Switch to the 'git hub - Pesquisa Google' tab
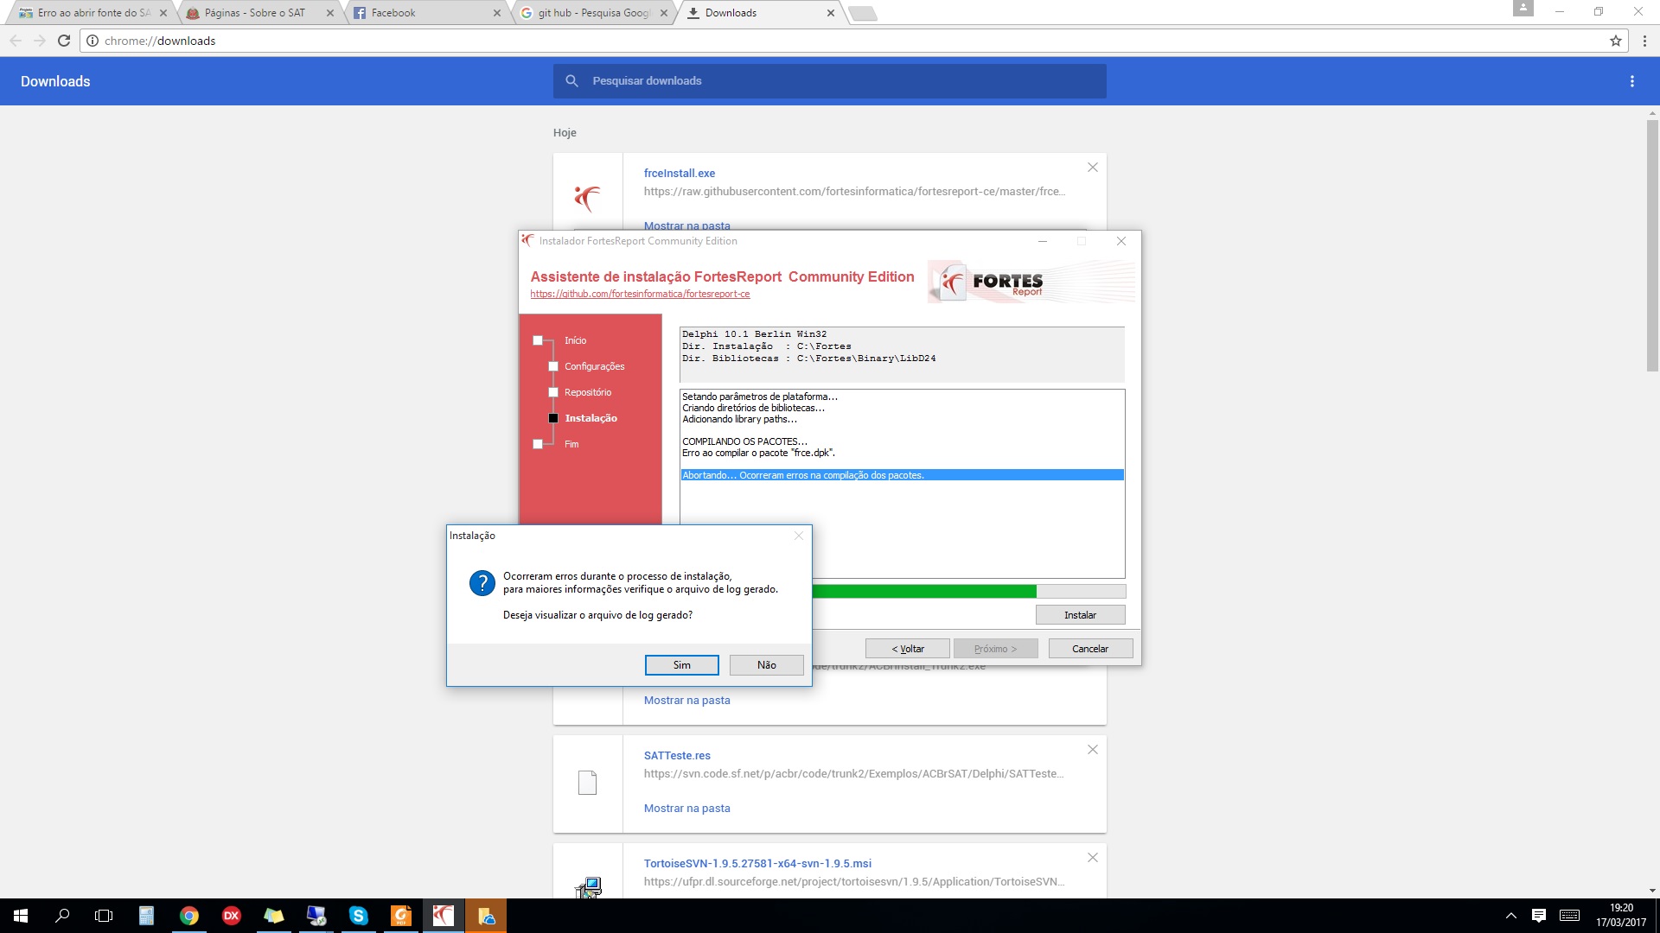 [x=593, y=13]
